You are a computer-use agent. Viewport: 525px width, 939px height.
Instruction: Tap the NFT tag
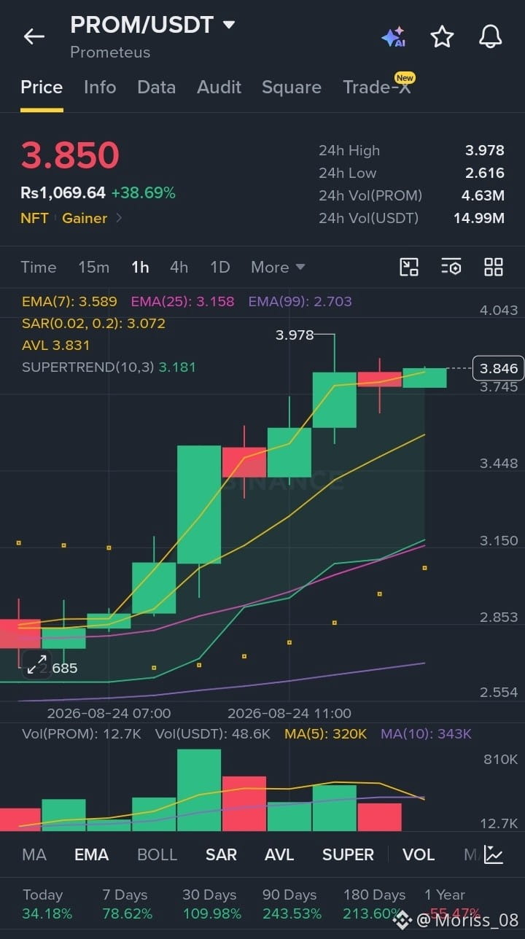[35, 218]
